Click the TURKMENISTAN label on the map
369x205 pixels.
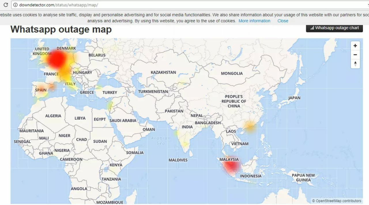(153, 92)
